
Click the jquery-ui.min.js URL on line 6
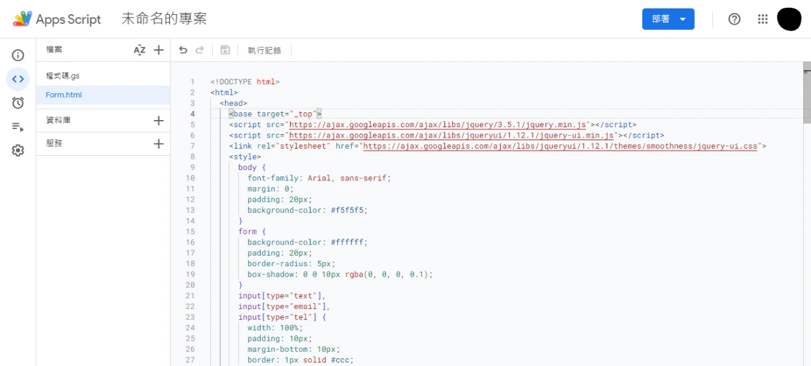(x=452, y=136)
